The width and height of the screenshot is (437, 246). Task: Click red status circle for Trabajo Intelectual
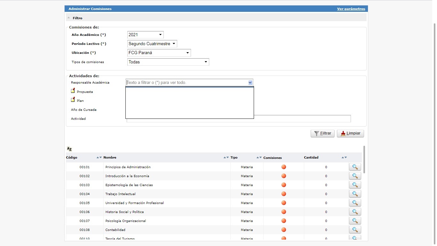pyautogui.click(x=283, y=194)
